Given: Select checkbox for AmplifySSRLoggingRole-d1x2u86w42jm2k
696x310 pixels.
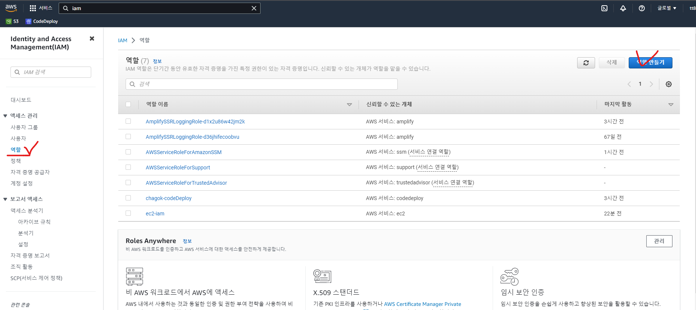Looking at the screenshot, I should point(128,121).
